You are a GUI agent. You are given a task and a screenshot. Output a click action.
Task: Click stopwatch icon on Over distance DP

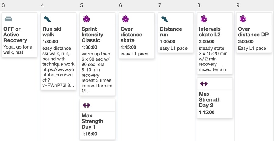coord(243,19)
